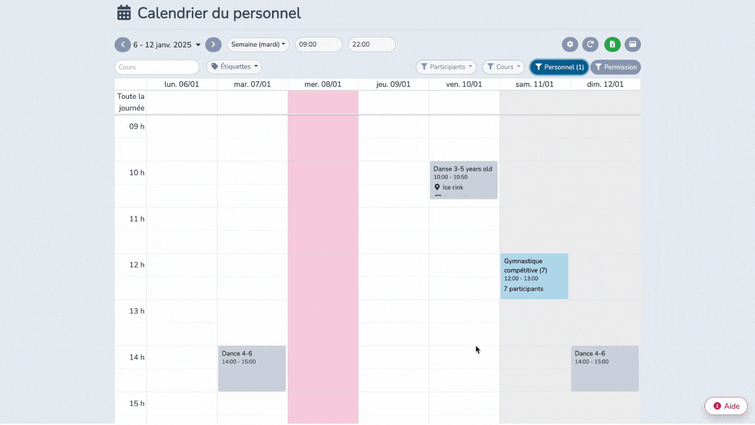Click the 09:00 start time field
The width and height of the screenshot is (755, 425).
click(317, 44)
